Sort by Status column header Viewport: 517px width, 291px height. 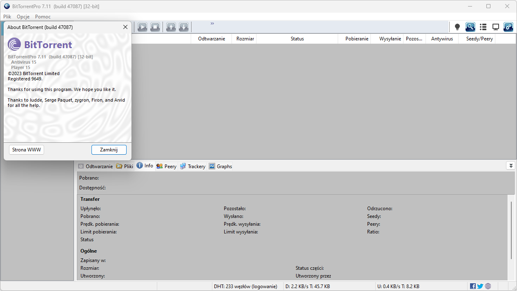tap(297, 39)
